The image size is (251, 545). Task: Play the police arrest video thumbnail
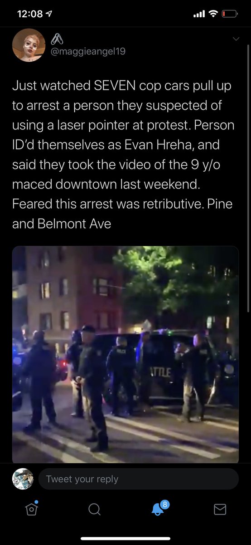[x=125, y=354]
